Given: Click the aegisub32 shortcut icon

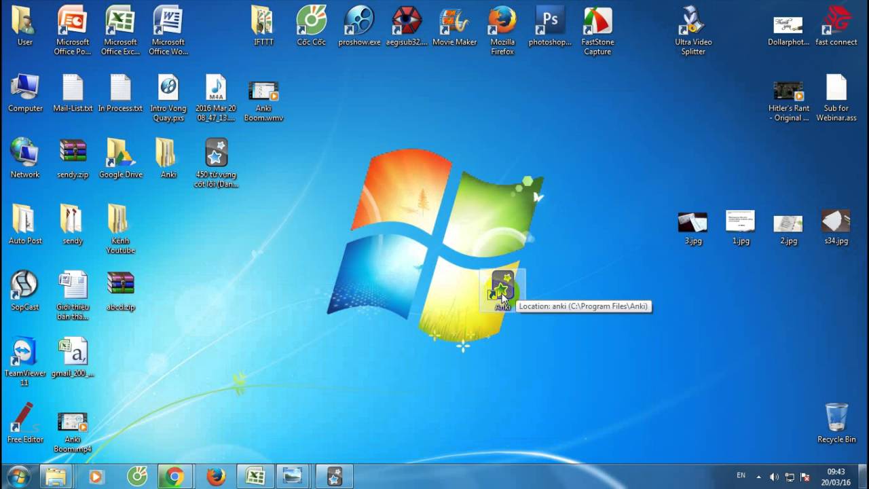Looking at the screenshot, I should coord(407,26).
